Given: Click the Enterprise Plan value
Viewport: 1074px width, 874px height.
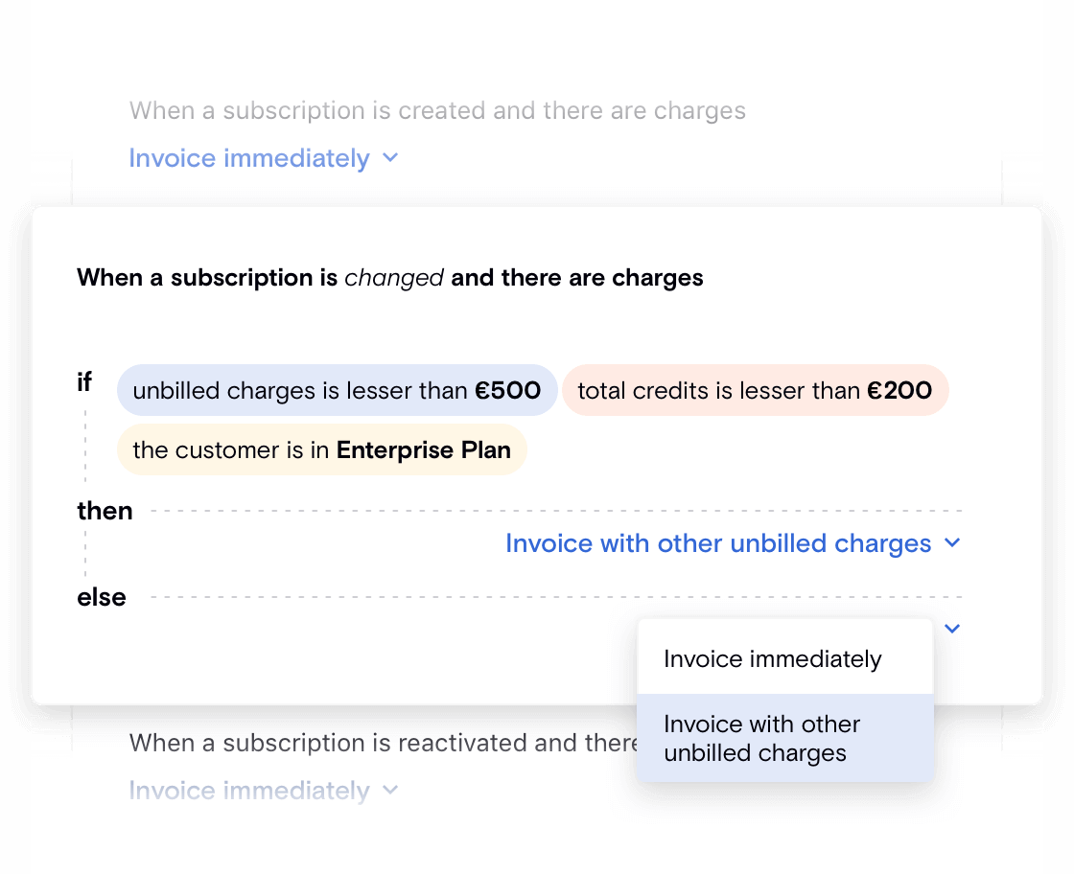Looking at the screenshot, I should 423,450.
